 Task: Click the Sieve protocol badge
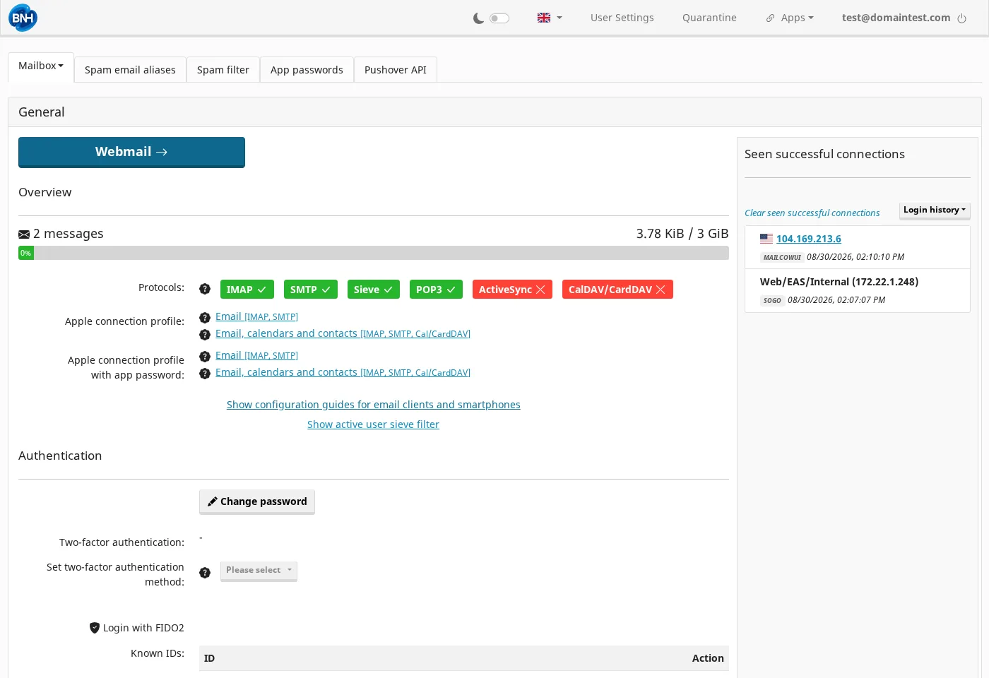[374, 290]
